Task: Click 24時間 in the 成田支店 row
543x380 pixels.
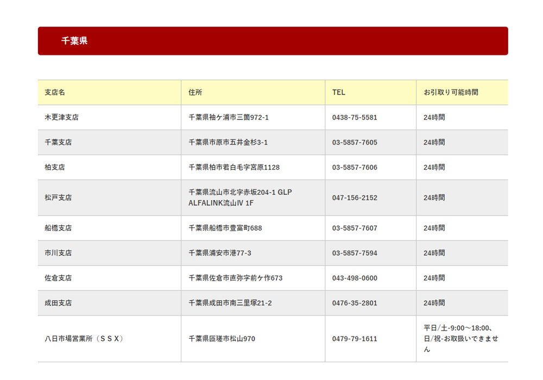Action: 434,303
